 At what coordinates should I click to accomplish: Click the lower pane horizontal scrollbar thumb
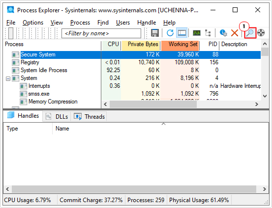pyautogui.click(x=134, y=189)
